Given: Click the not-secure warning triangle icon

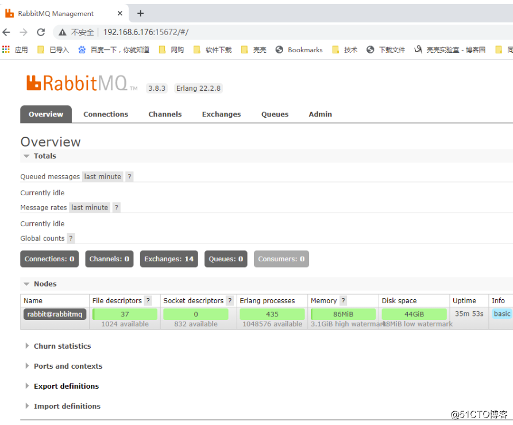Looking at the screenshot, I should coord(63,32).
